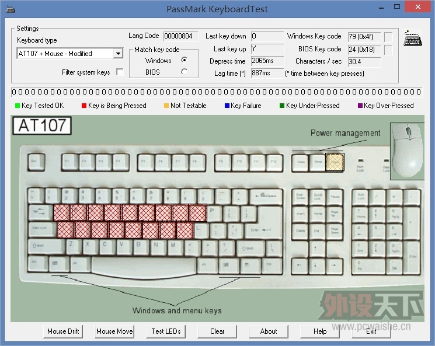Click the orange Not Testable swatch
Screen dimensions: 435x346
pos(166,106)
